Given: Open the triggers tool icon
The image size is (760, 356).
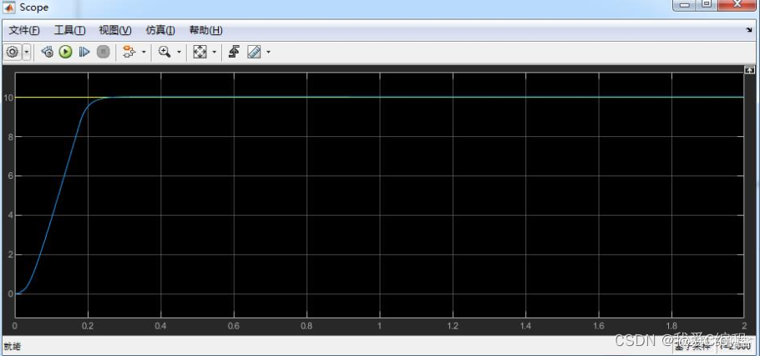Looking at the screenshot, I should [x=235, y=52].
